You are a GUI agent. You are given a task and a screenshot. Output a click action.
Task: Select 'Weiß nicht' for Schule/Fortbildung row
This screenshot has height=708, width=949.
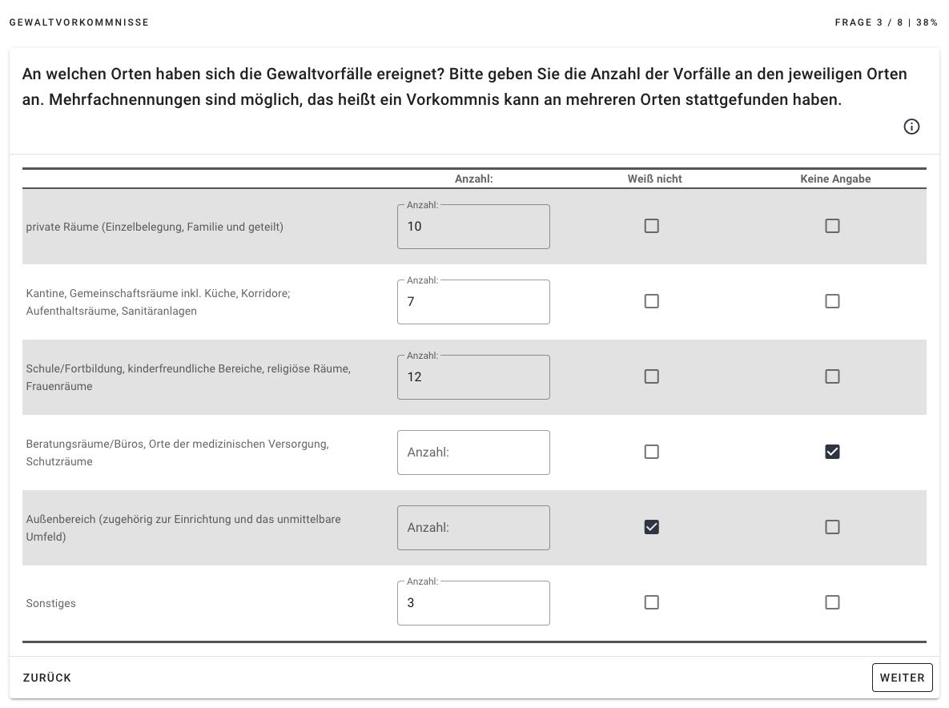click(x=651, y=376)
